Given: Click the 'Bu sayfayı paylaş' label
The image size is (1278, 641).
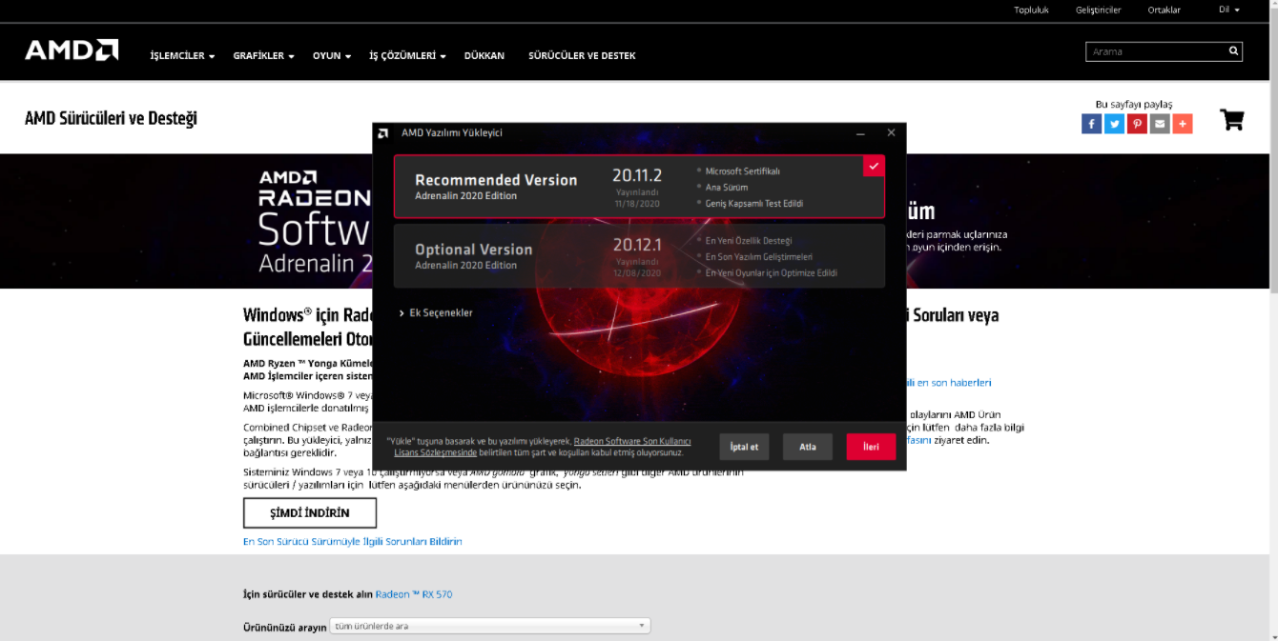Looking at the screenshot, I should pos(1134,104).
